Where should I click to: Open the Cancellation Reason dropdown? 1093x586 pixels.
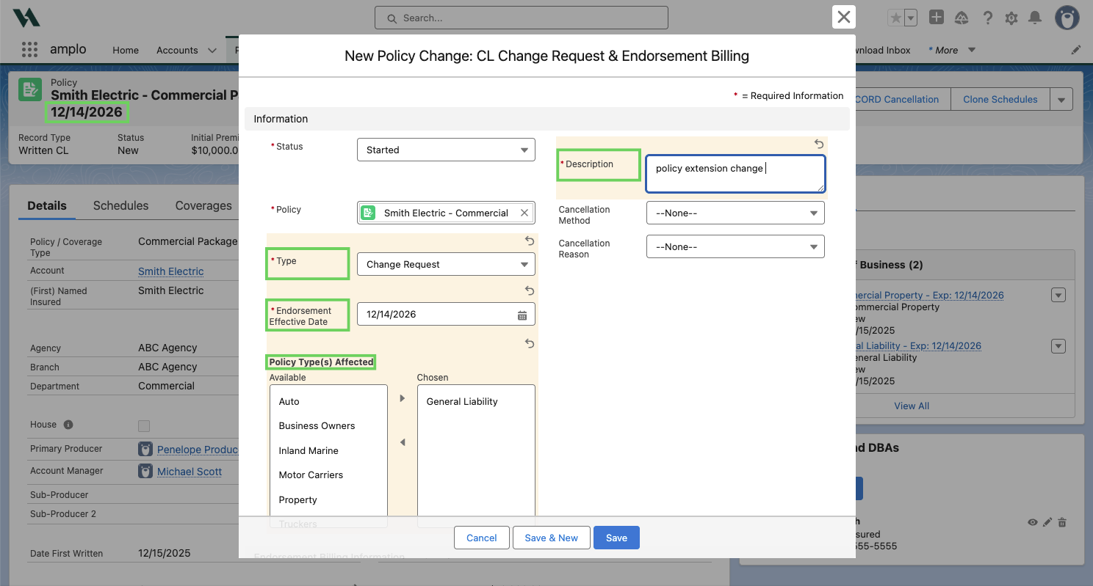(735, 246)
